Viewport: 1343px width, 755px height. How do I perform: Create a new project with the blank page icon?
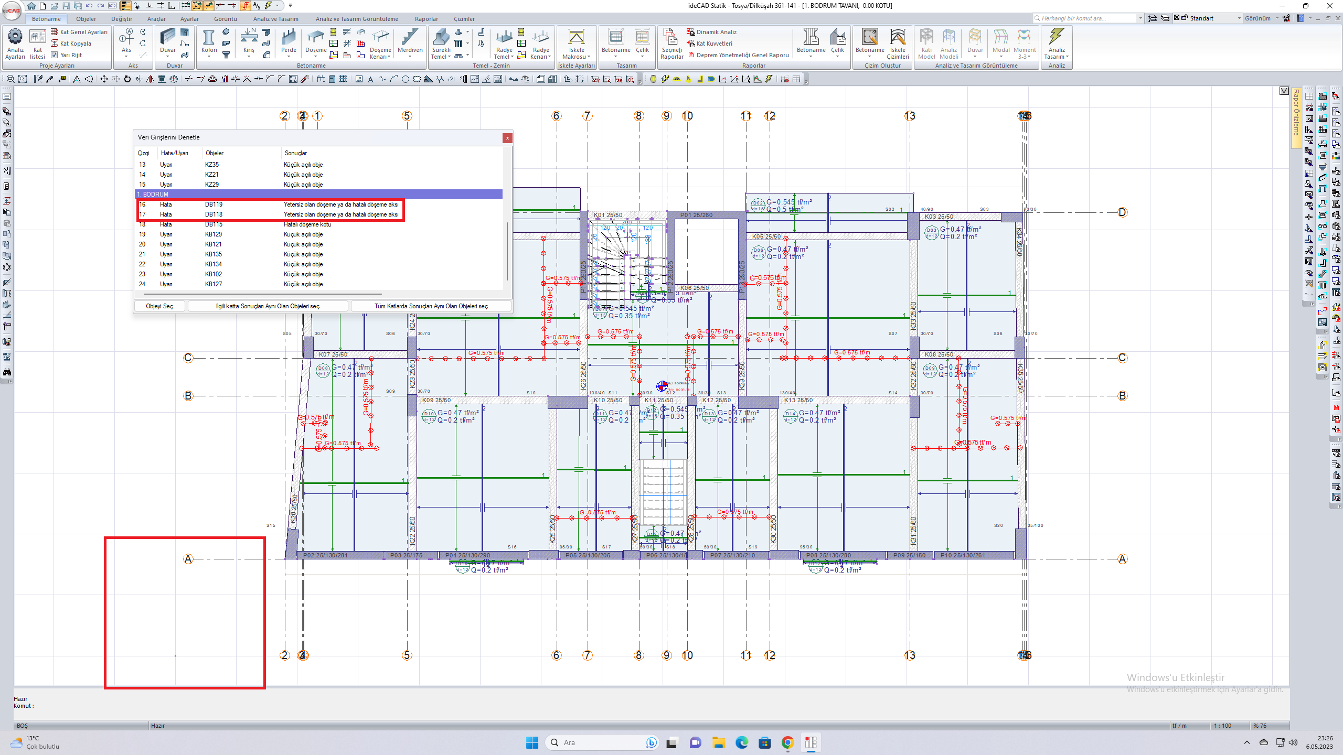(x=43, y=6)
